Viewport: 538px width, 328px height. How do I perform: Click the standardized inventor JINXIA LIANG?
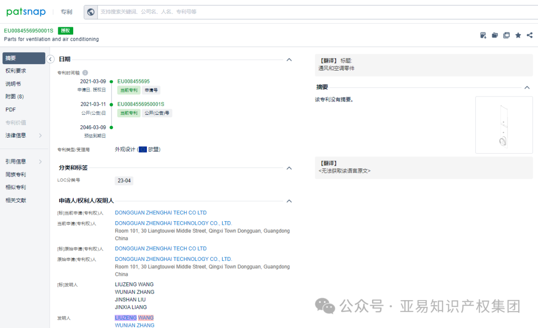(x=131, y=307)
